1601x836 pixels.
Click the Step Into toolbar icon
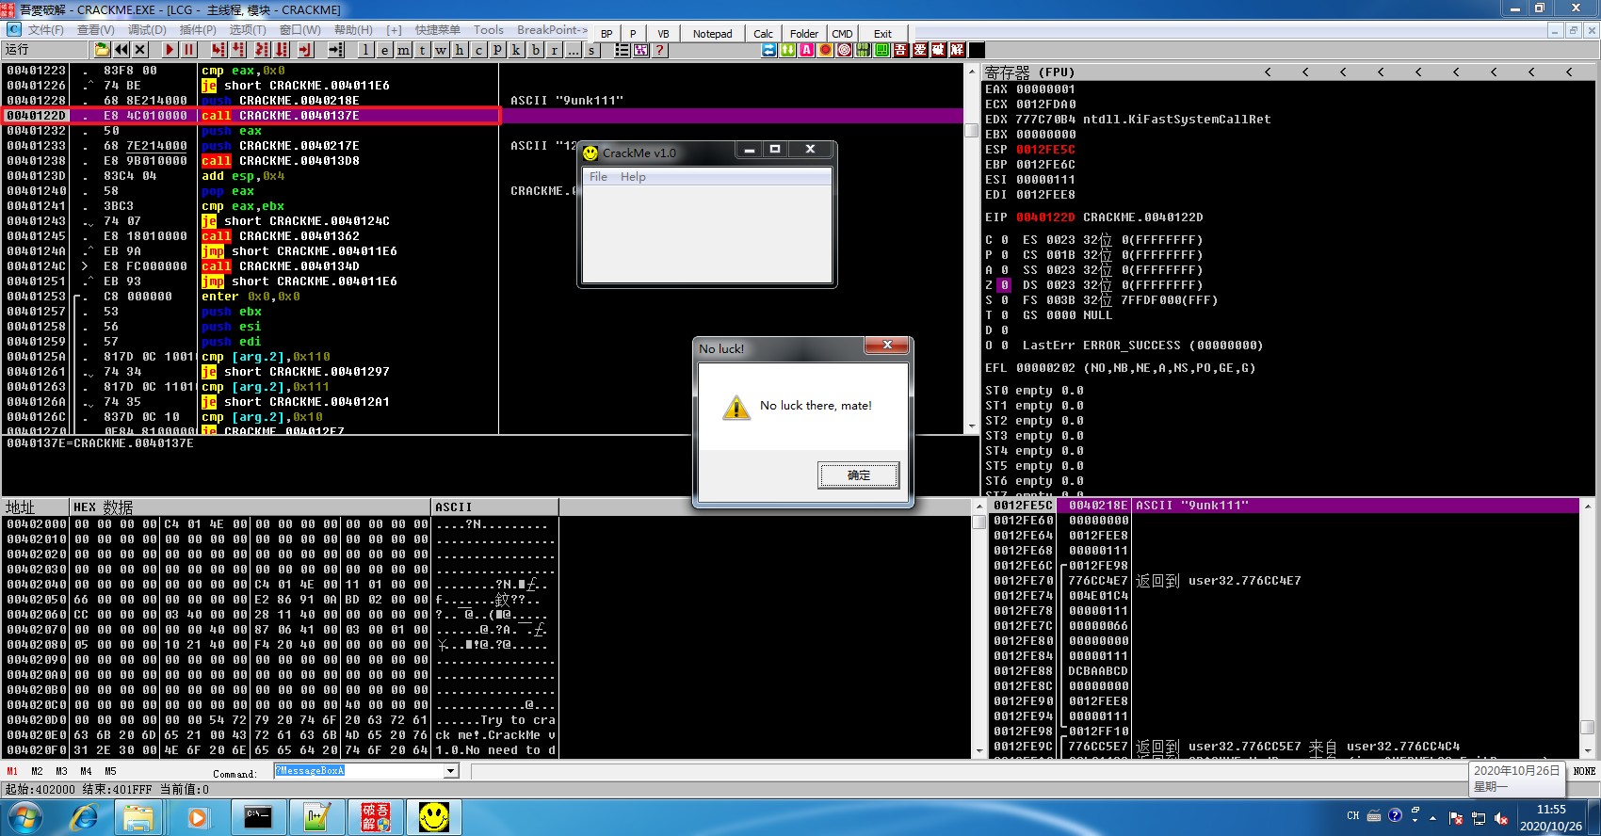[x=218, y=50]
